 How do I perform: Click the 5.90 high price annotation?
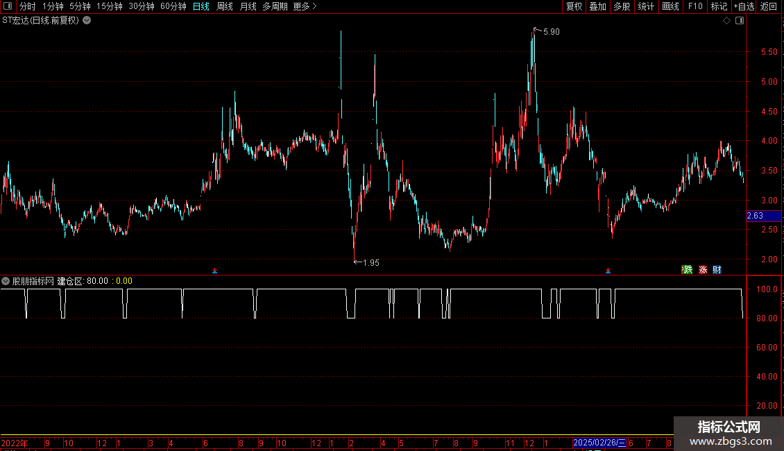pos(552,31)
